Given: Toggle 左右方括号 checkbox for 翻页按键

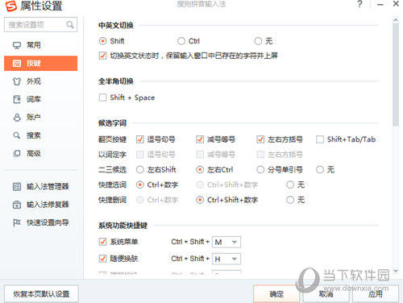Looking at the screenshot, I should 260,139.
